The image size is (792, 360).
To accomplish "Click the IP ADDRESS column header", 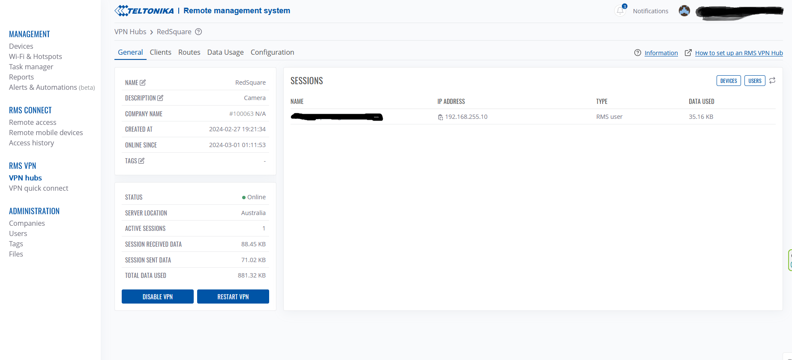I will coord(451,101).
